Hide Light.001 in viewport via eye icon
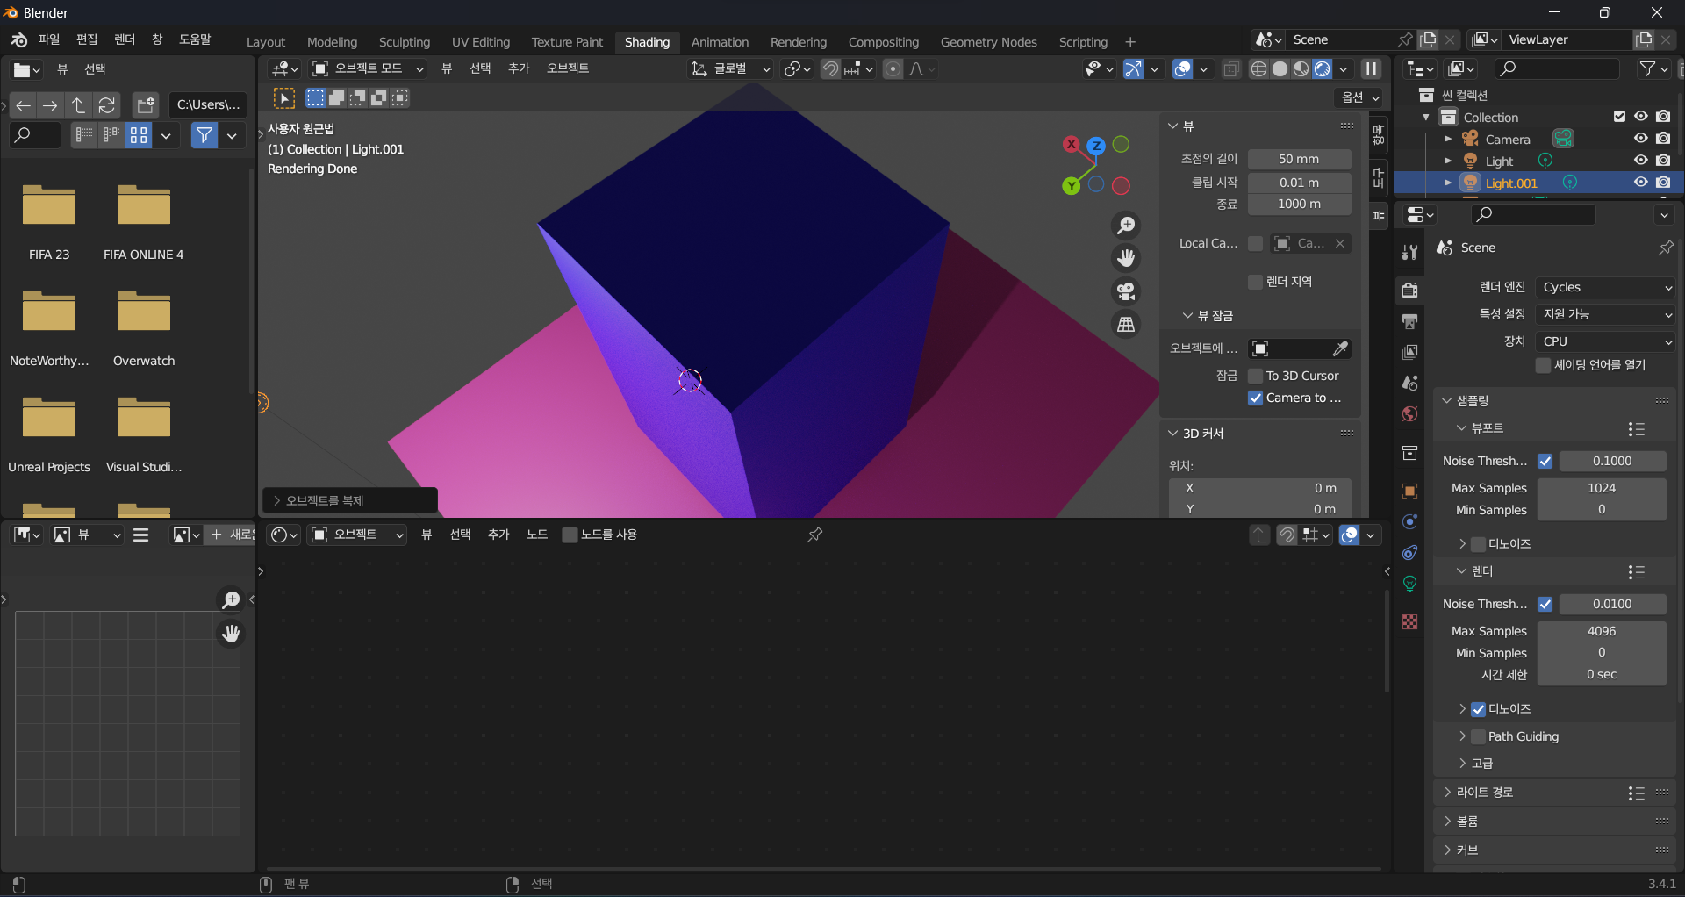 click(x=1640, y=183)
